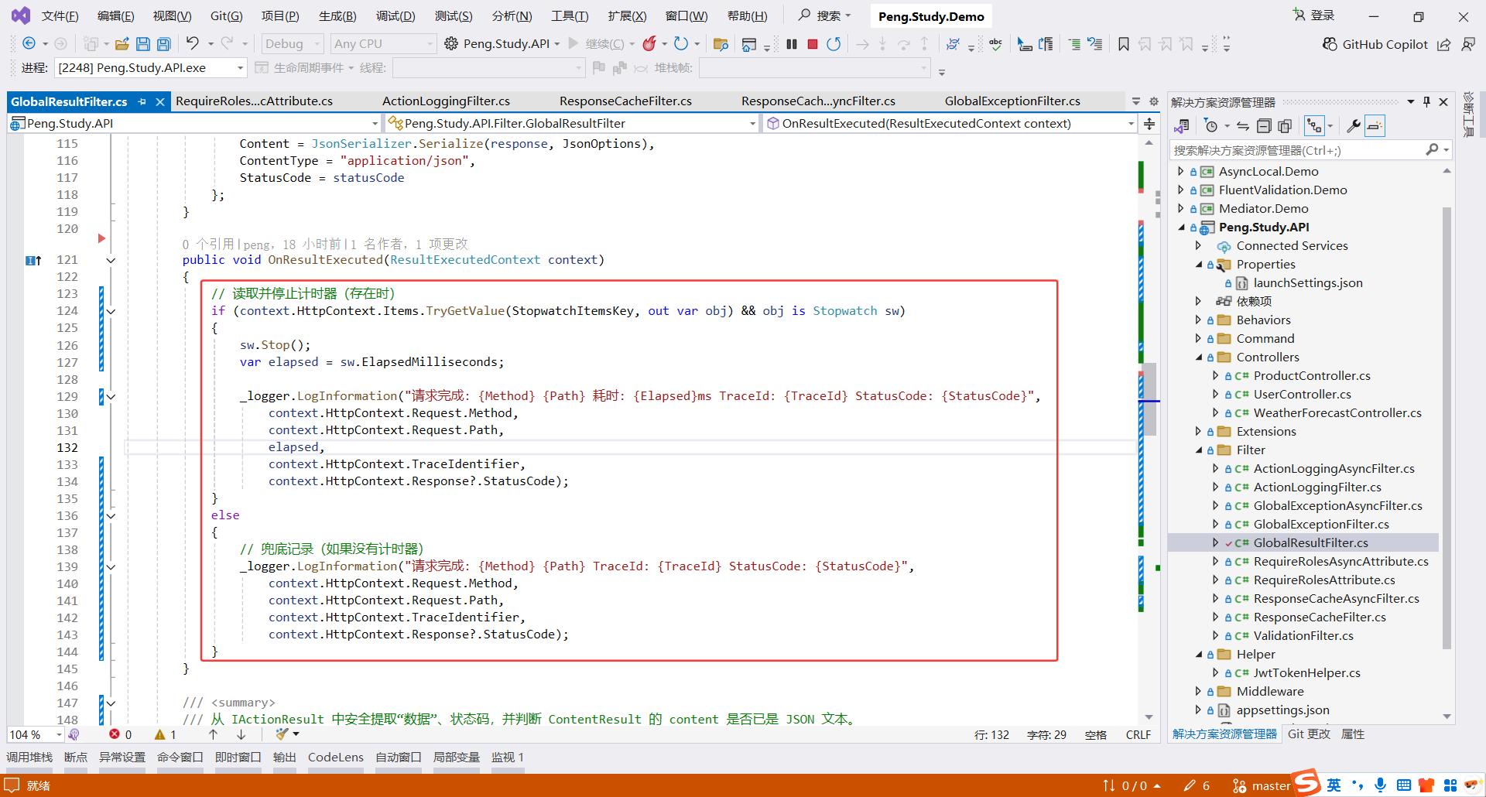The height and width of the screenshot is (797, 1486).
Task: Click the pencil pending changes indicator
Action: [1197, 785]
